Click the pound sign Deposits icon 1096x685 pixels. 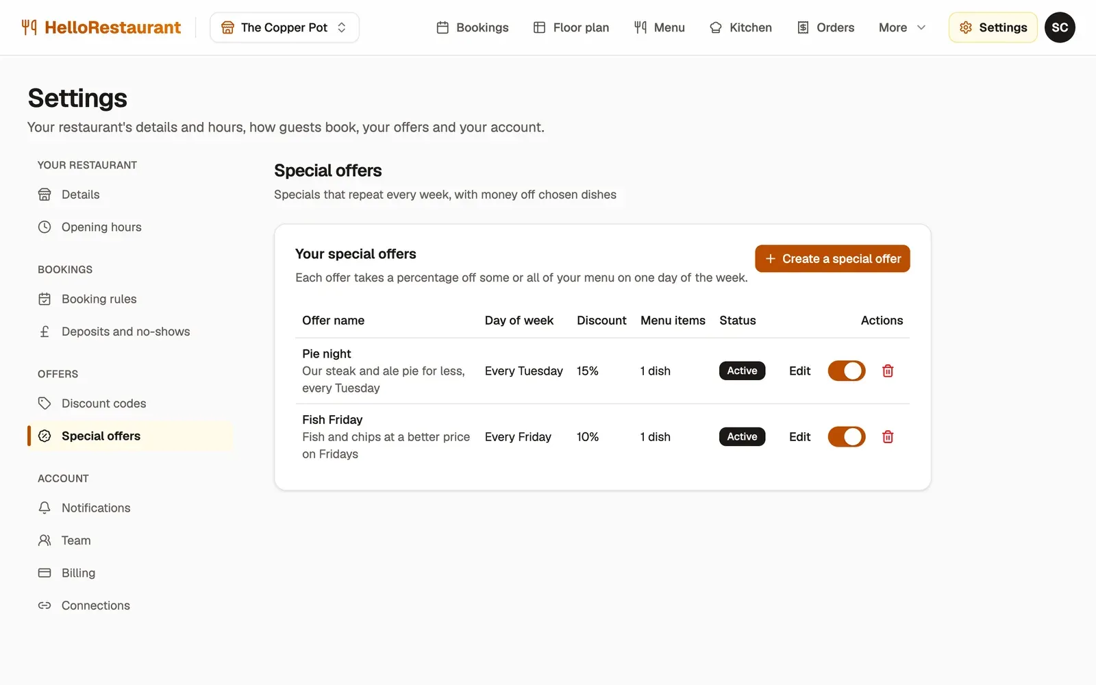pos(45,332)
